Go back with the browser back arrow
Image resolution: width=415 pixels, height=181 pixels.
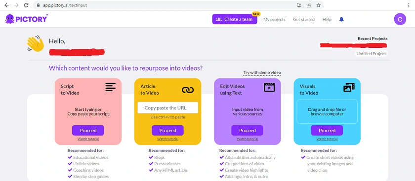click(x=6, y=5)
